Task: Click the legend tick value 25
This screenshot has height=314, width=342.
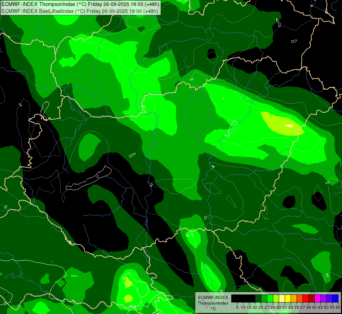Action: coord(261,307)
